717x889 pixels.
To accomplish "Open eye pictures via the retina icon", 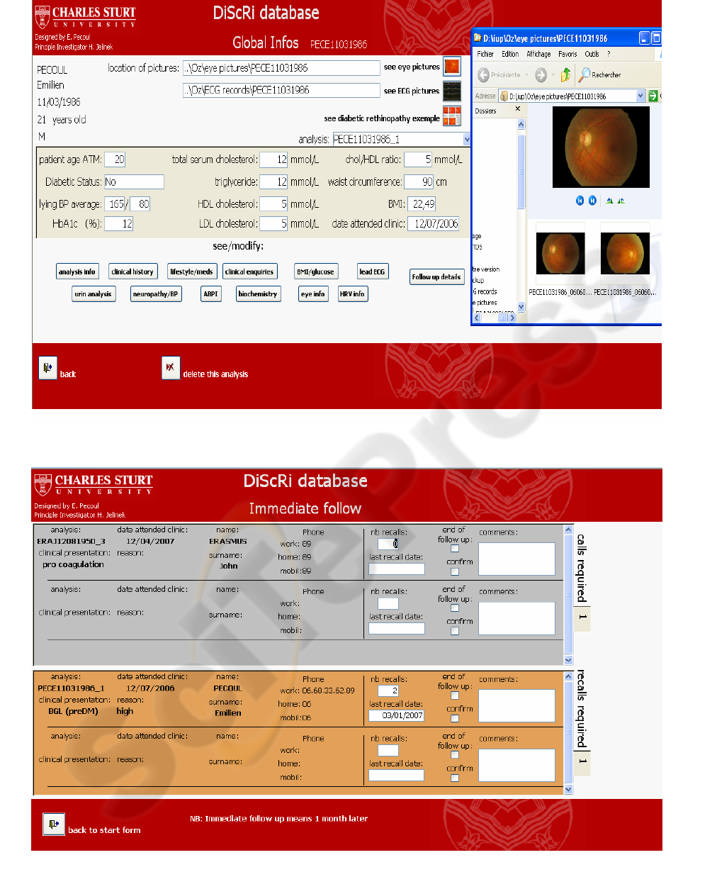I will (x=451, y=67).
